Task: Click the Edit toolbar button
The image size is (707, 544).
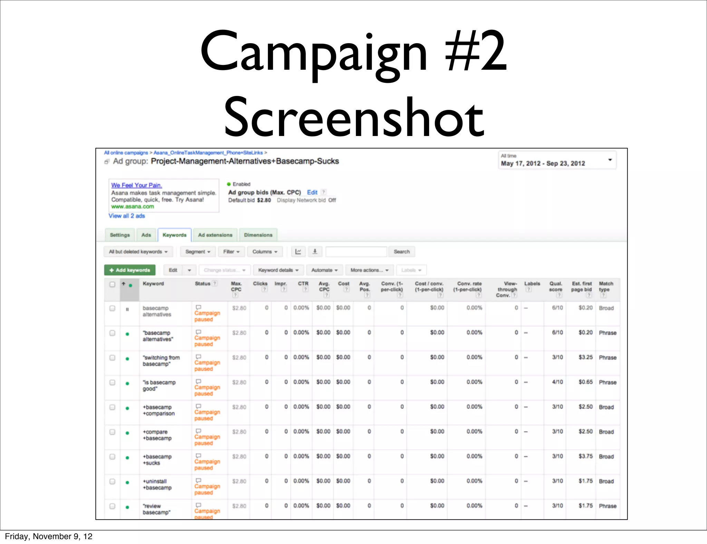Action: tap(173, 270)
